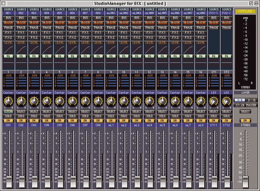260x191 pixels.
Task: Click the pan knob on channel ST1
Action: click(x=214, y=101)
